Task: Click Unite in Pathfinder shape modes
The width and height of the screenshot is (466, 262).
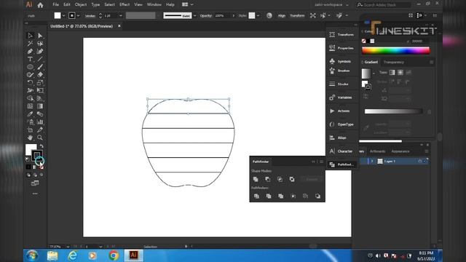Action: tap(256, 179)
